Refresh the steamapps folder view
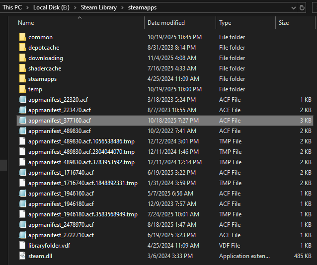 point(302,7)
